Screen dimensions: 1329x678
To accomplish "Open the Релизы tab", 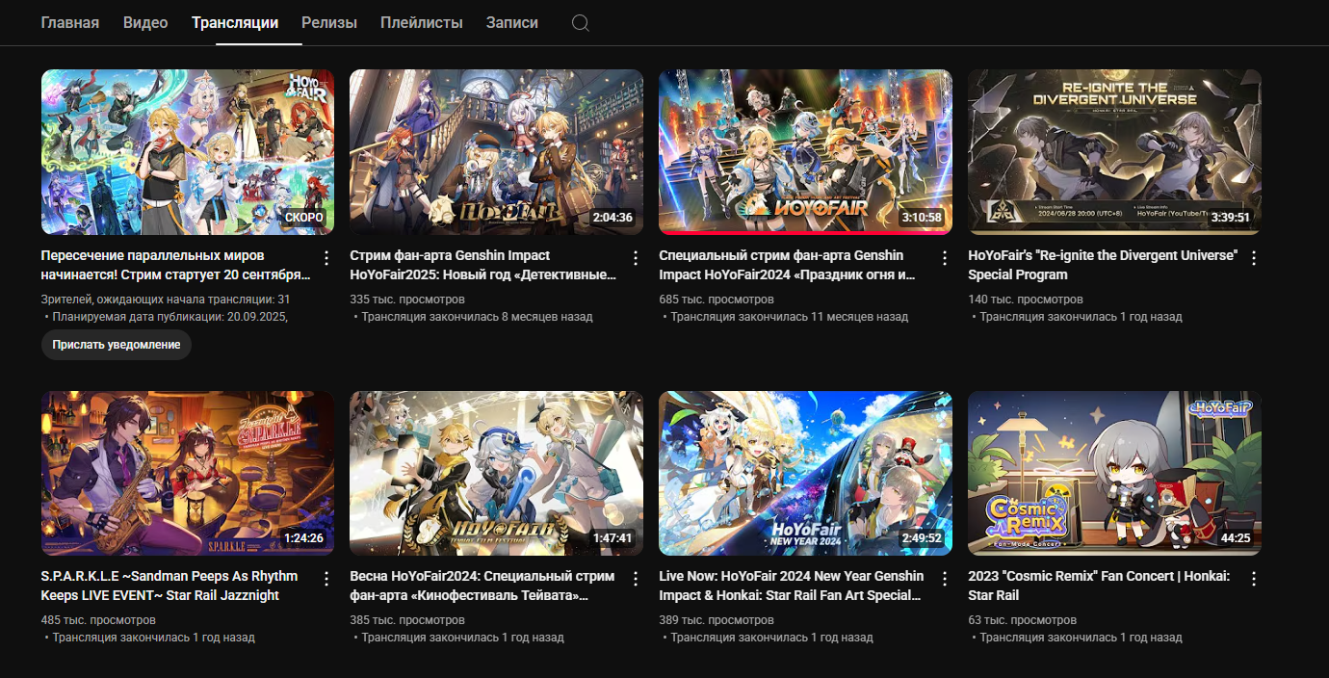I will pyautogui.click(x=329, y=22).
